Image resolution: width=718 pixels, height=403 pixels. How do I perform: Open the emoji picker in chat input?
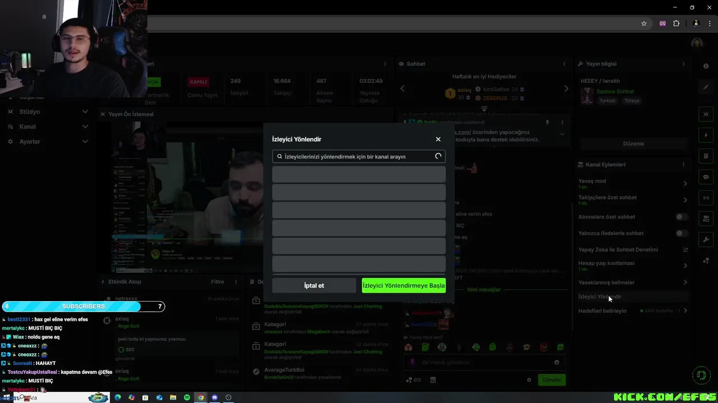point(556,362)
